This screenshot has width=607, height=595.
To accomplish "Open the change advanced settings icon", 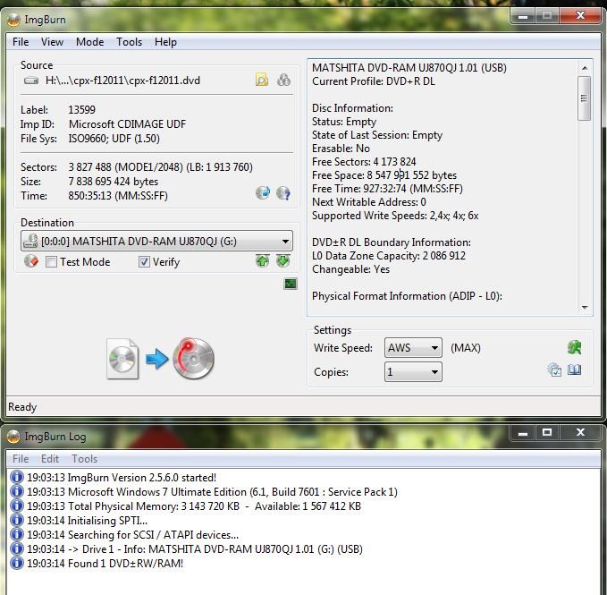I will click(554, 370).
